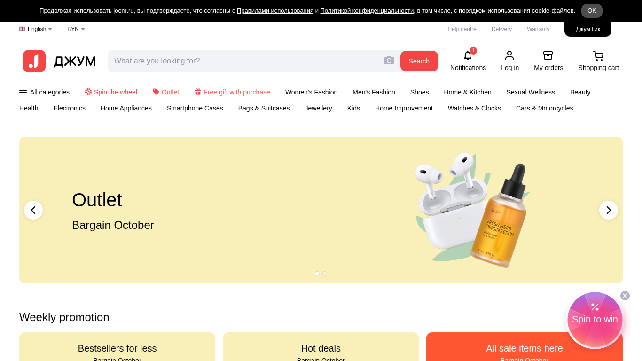Browse Men's Fashion category
Image resolution: width=642 pixels, height=361 pixels.
point(374,92)
